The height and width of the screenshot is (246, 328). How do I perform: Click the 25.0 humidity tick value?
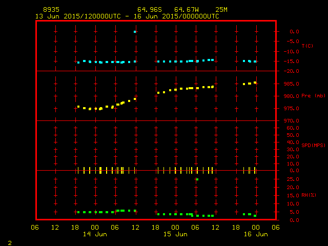coord(293,179)
